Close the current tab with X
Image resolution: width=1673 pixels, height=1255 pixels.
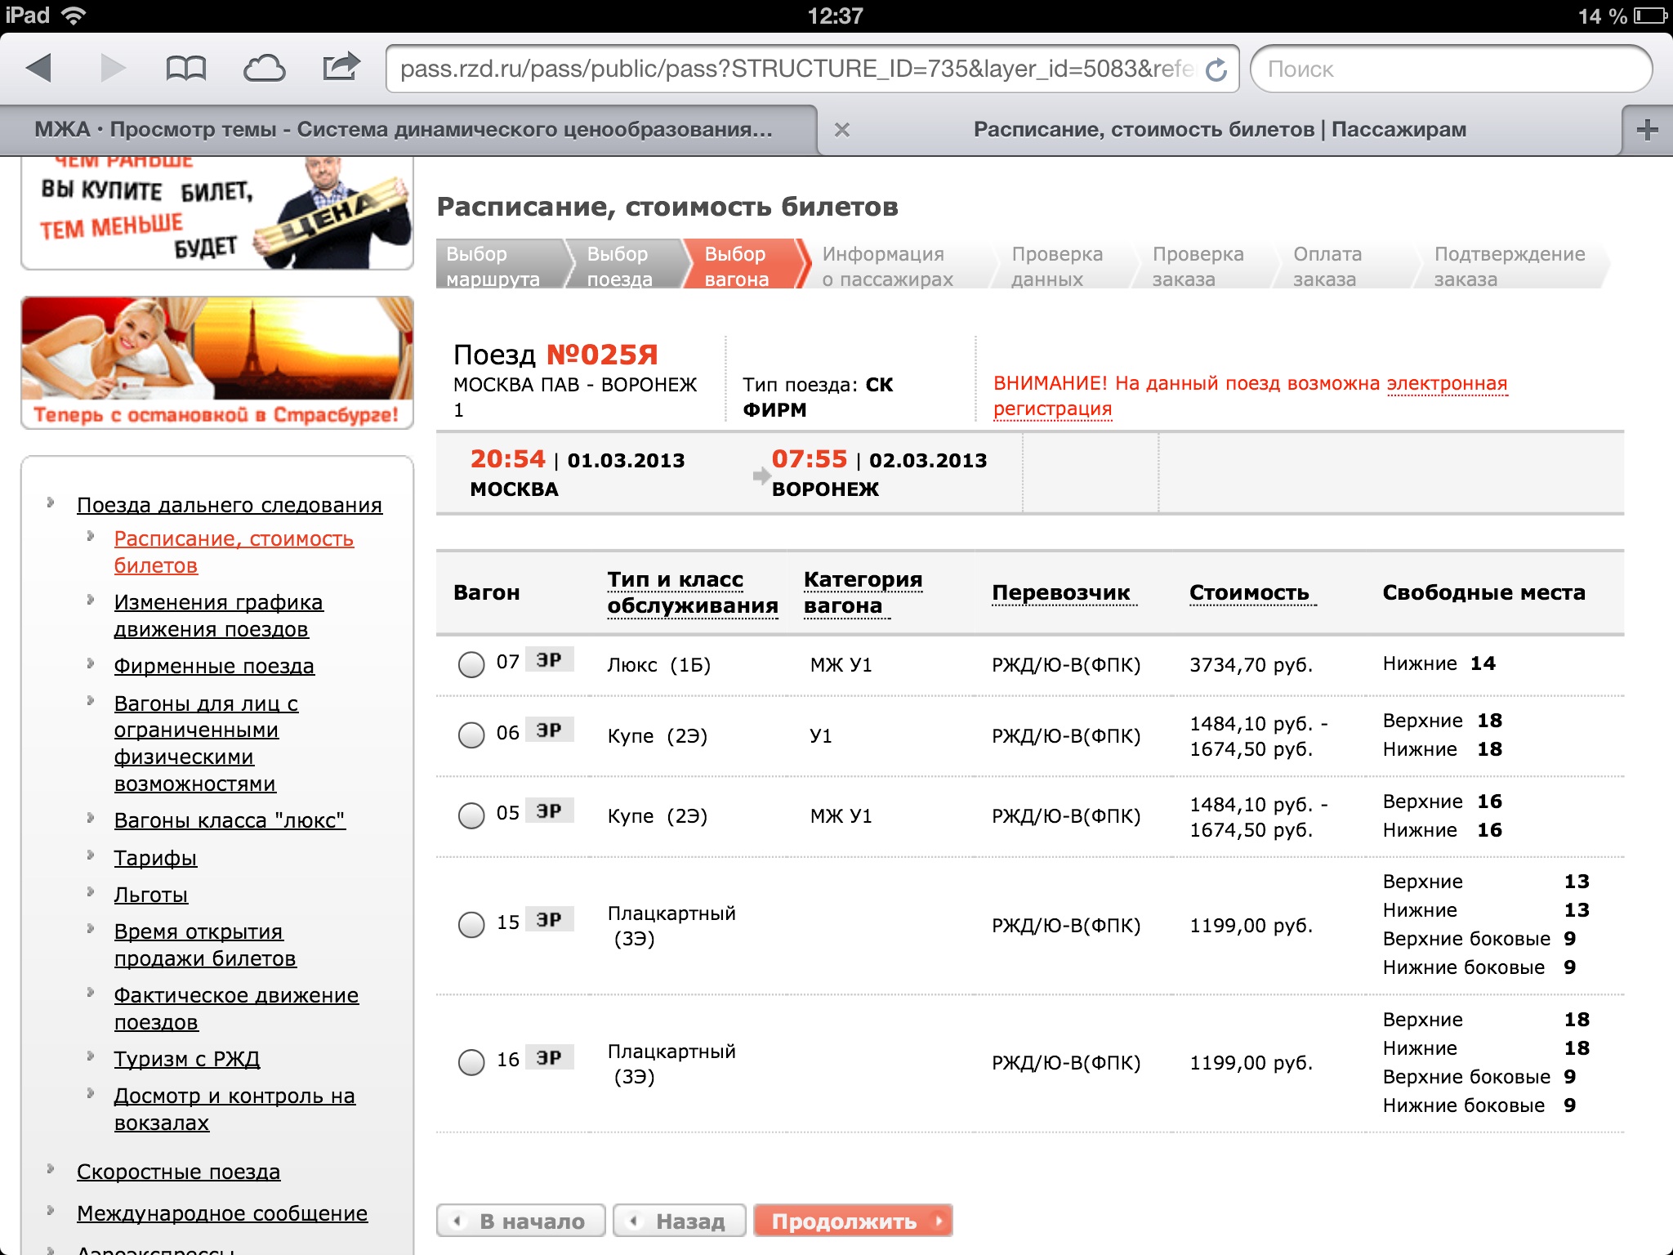[x=842, y=130]
